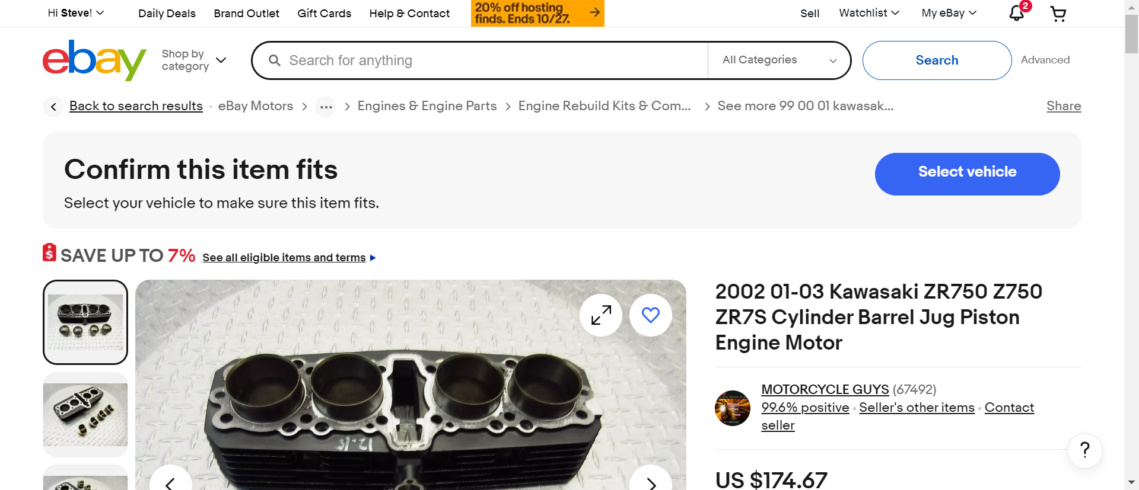Go back to search results
This screenshot has width=1139, height=490.
[x=136, y=106]
